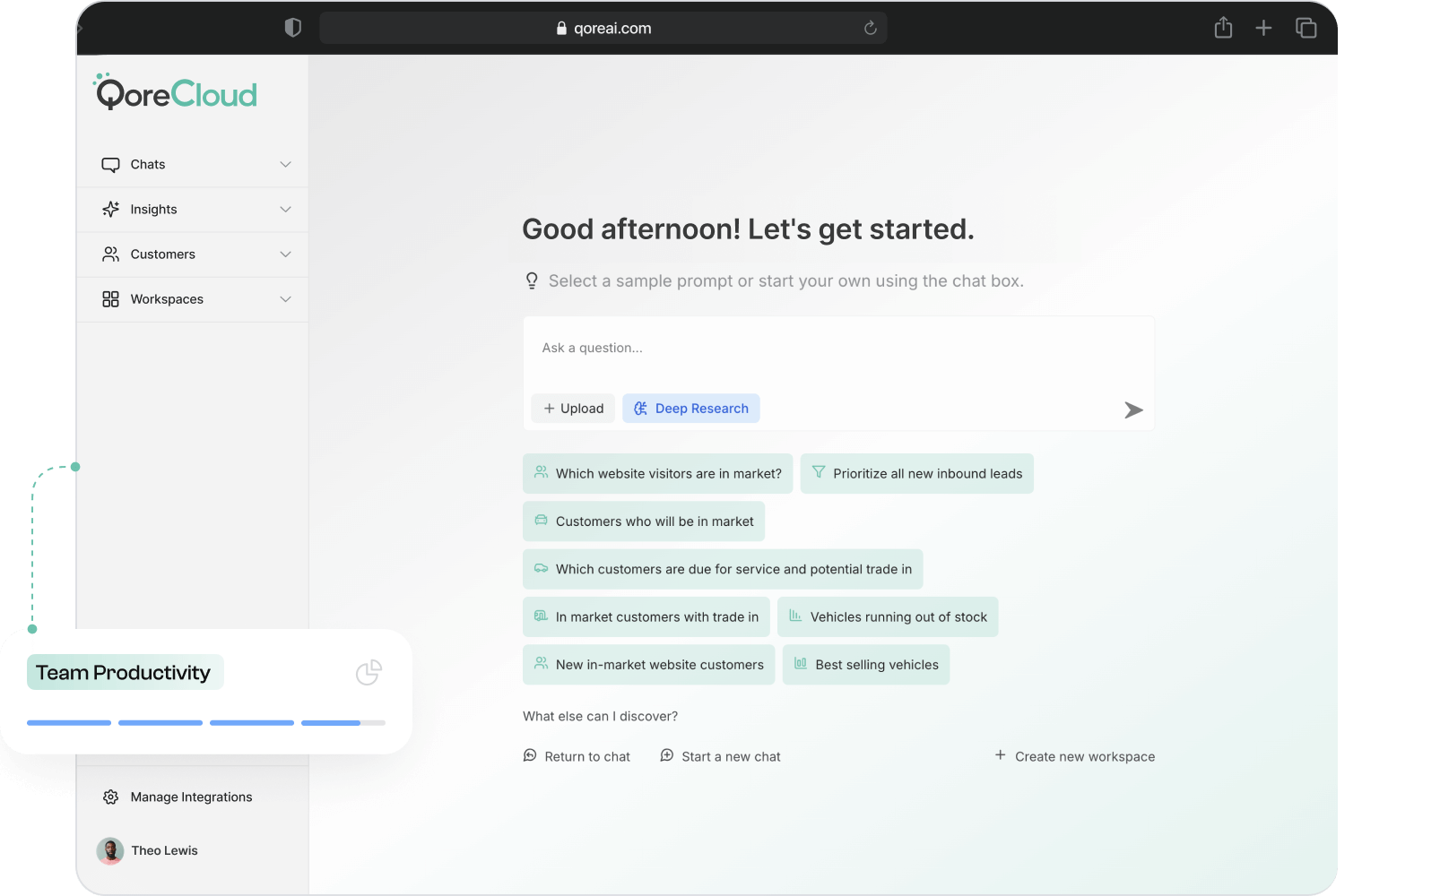Open Theo Lewis profile menu

pos(148,850)
